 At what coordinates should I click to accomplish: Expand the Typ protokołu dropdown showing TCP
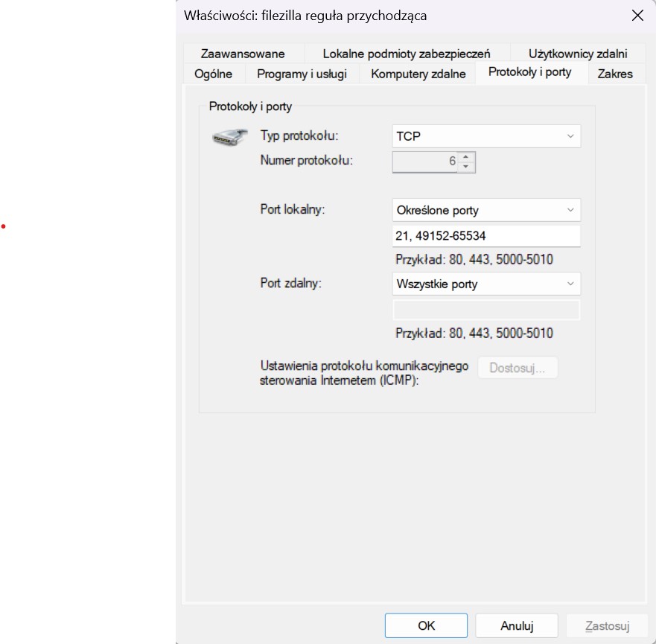486,136
